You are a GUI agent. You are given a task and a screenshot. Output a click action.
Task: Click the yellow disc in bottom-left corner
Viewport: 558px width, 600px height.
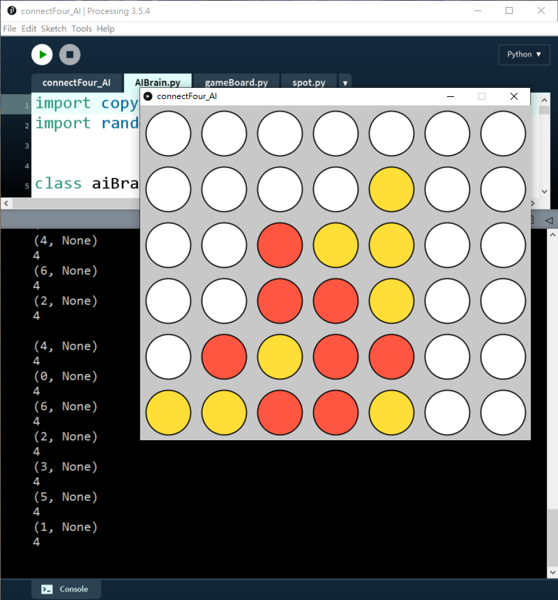coord(168,412)
